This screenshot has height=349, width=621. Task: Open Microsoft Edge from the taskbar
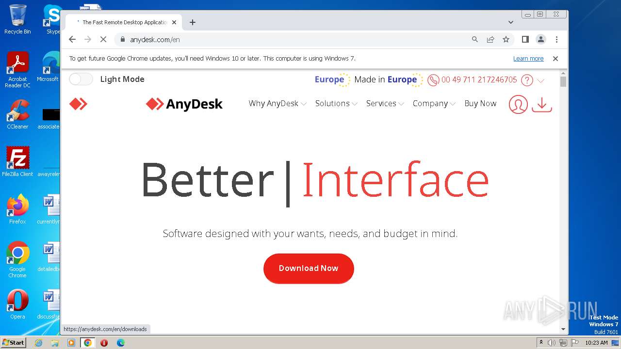[x=121, y=343]
